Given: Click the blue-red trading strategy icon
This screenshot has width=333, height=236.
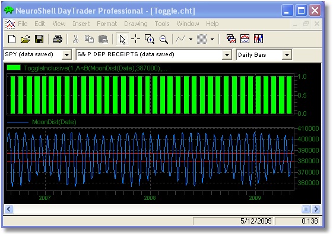Looking at the screenshot, I should [x=258, y=39].
